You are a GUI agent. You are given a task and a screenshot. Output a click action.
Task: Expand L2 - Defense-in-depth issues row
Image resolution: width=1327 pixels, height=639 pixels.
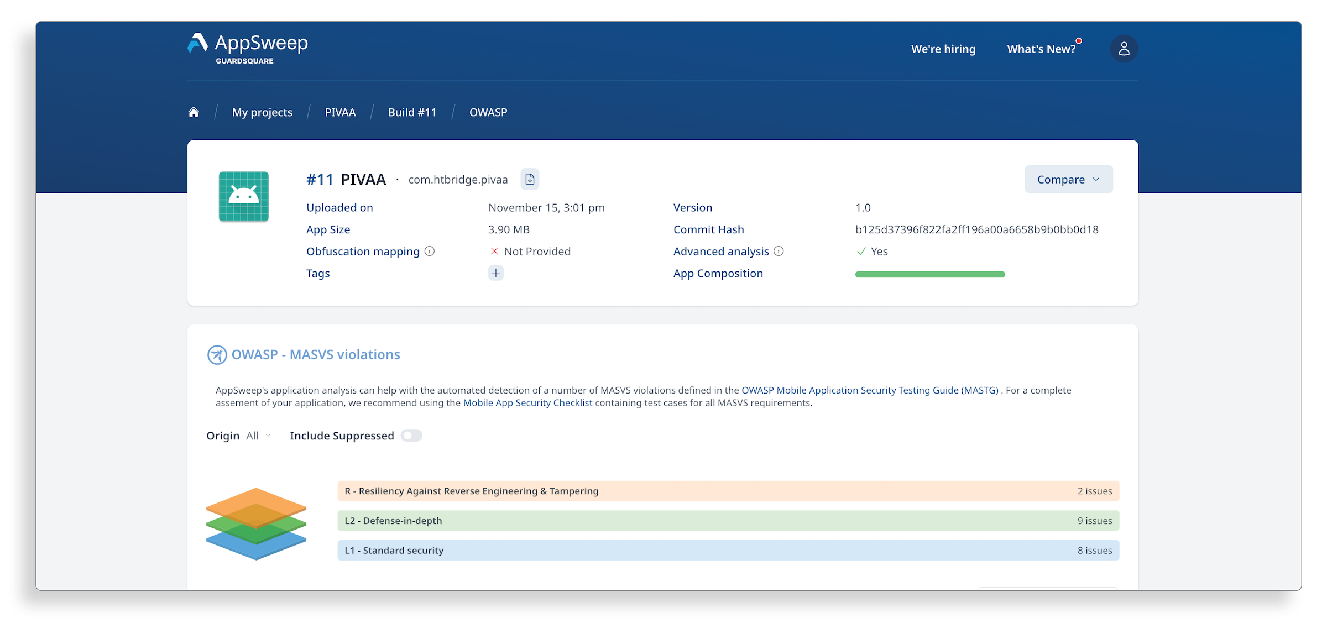point(728,521)
